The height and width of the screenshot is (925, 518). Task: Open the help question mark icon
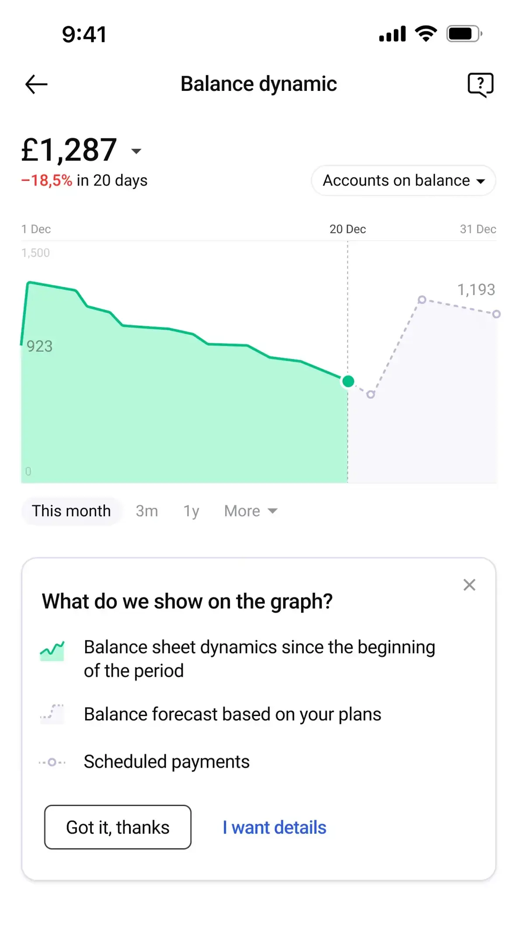coord(480,84)
